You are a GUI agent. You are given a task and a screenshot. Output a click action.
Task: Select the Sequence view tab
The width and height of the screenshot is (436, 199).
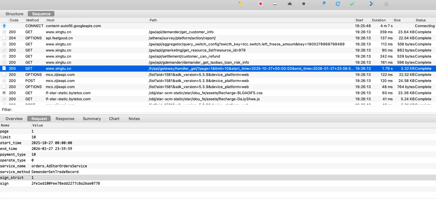click(41, 14)
